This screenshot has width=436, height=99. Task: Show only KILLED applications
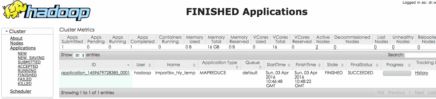click(25, 84)
